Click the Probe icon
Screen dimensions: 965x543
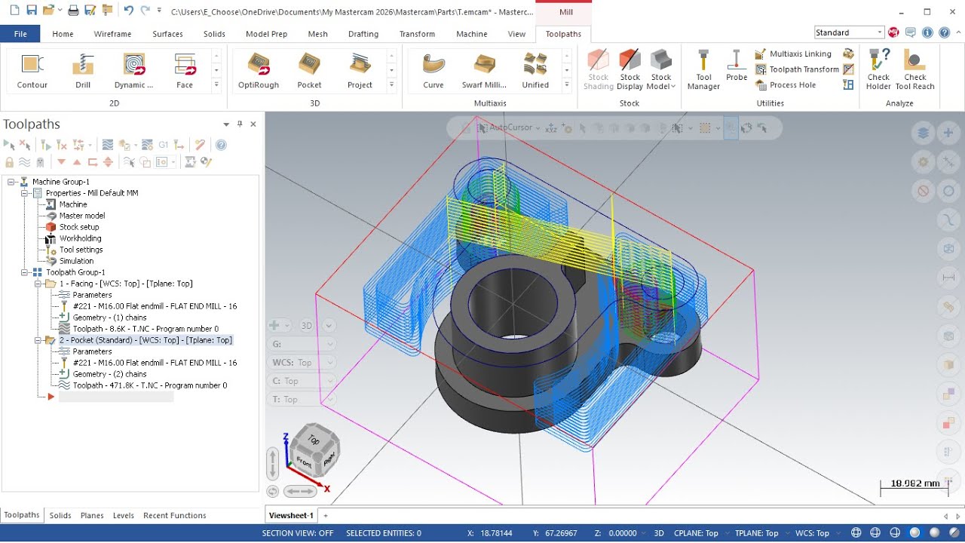point(737,66)
